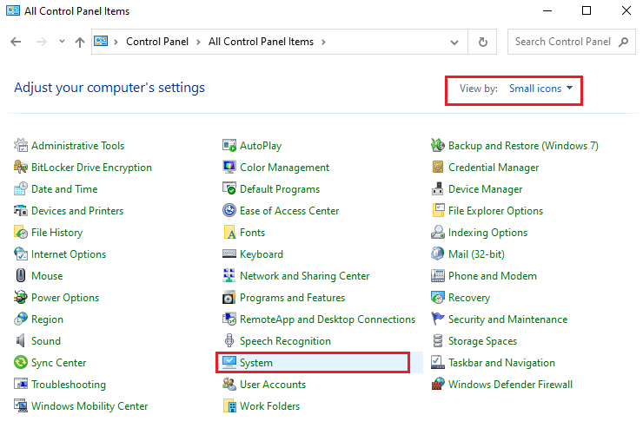Image resolution: width=643 pixels, height=428 pixels.
Task: Select the File History icon
Action: pos(21,232)
